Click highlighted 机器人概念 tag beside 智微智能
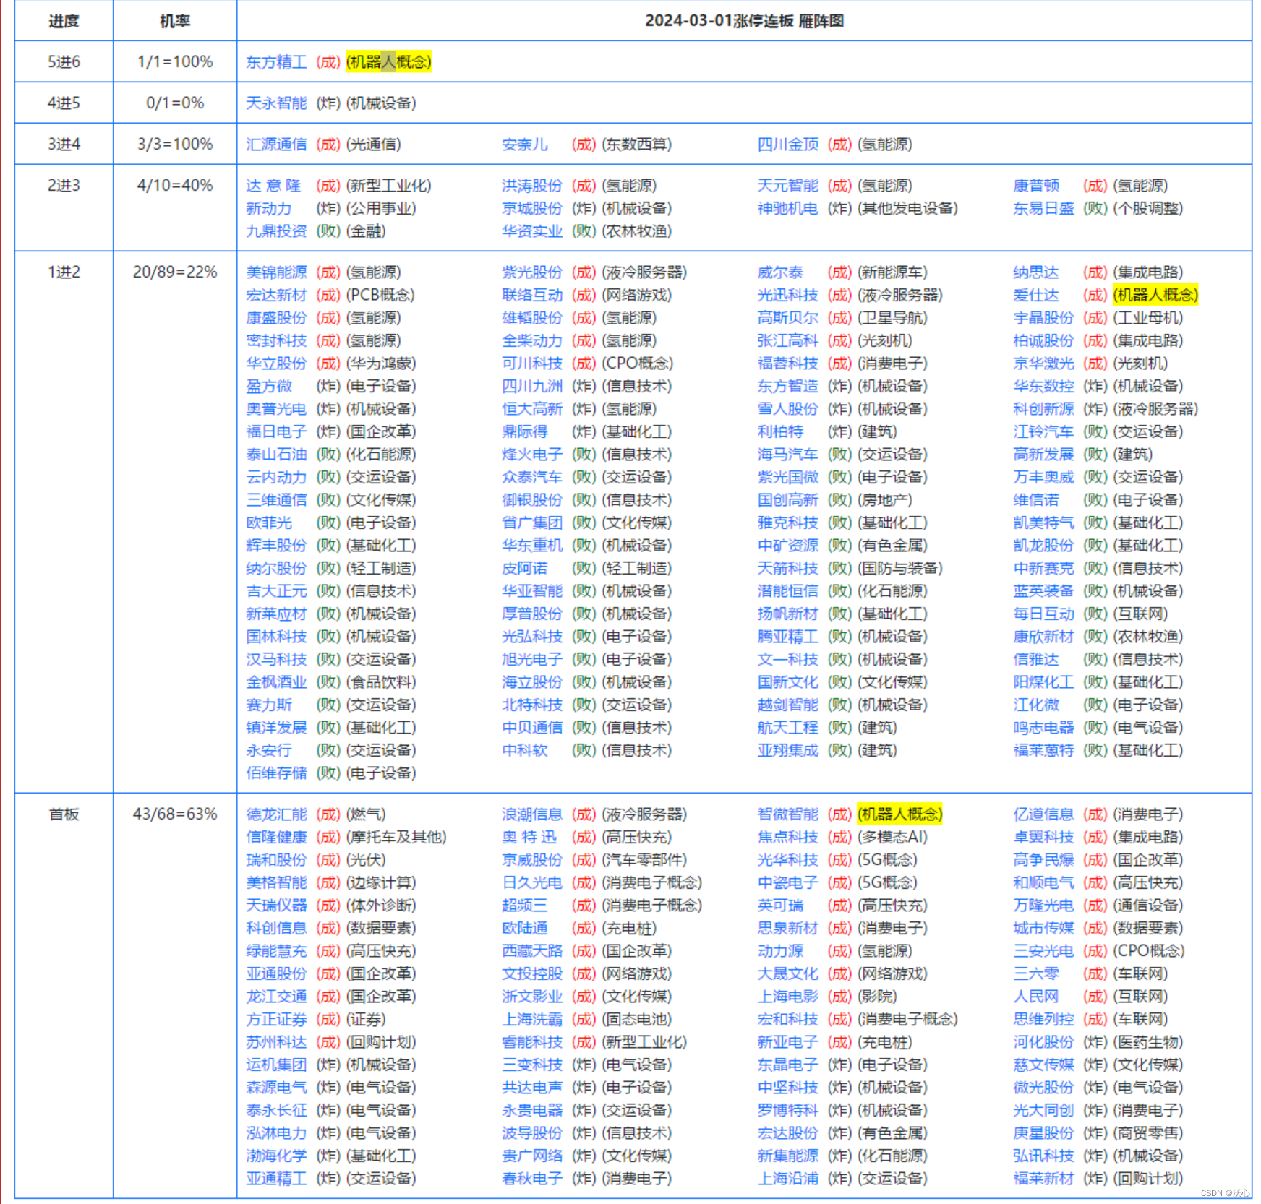The image size is (1261, 1204). [900, 814]
